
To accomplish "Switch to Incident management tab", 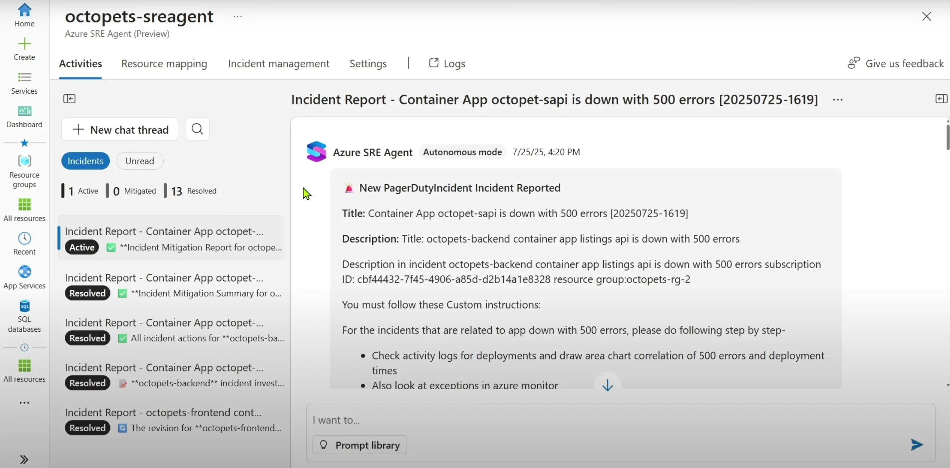I will [x=279, y=64].
